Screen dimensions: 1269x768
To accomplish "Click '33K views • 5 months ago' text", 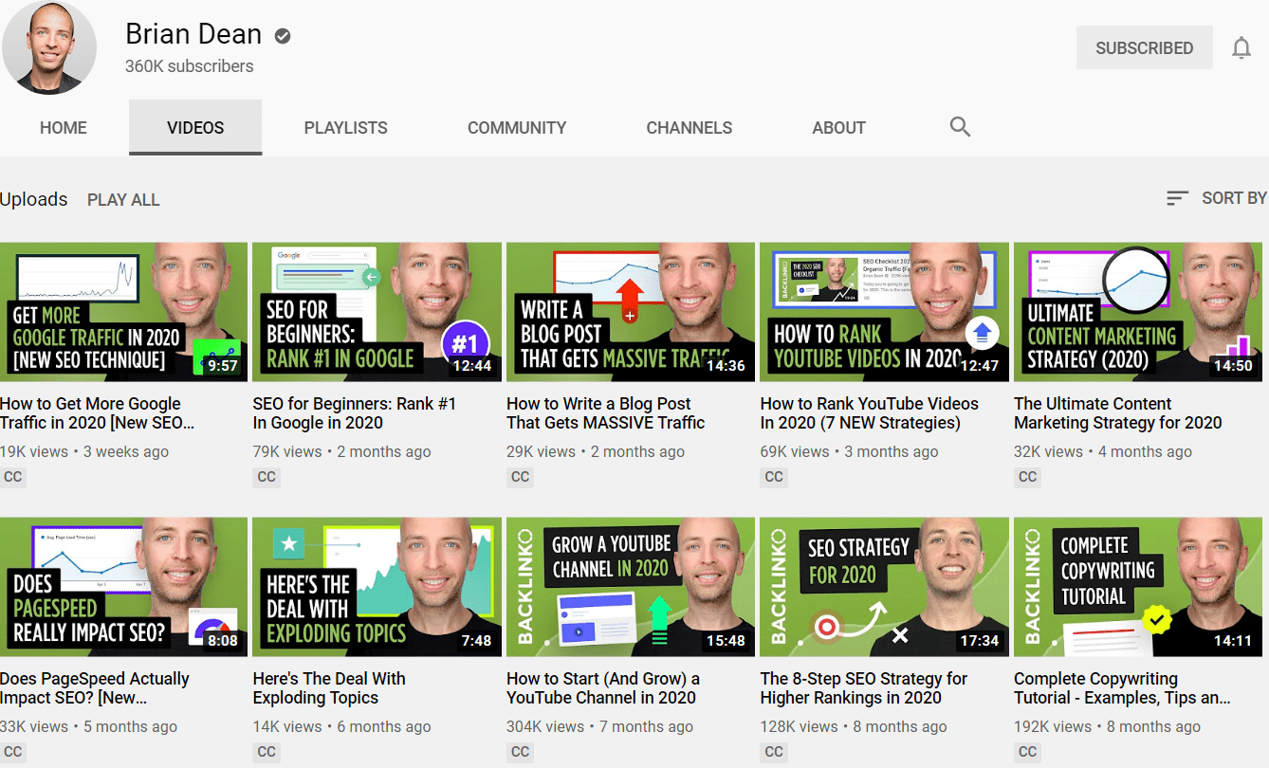I will (88, 727).
